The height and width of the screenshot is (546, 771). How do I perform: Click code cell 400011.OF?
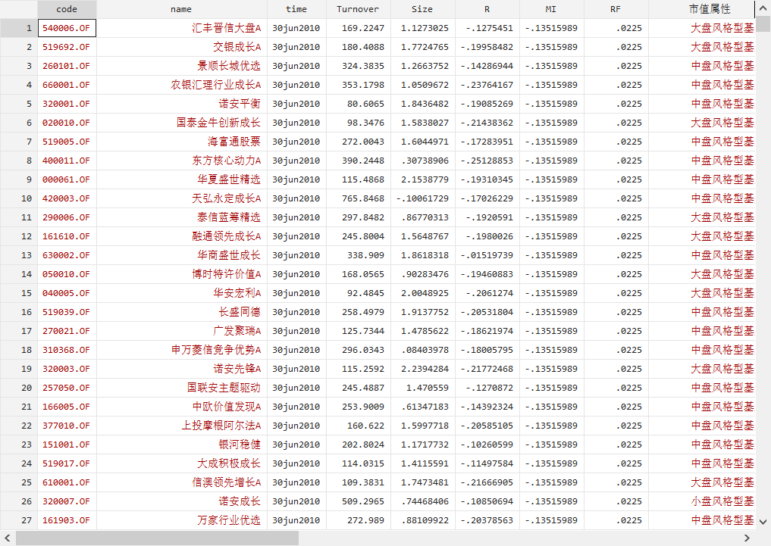tap(67, 161)
